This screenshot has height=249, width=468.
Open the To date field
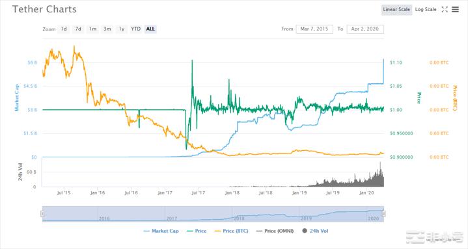[x=365, y=29]
